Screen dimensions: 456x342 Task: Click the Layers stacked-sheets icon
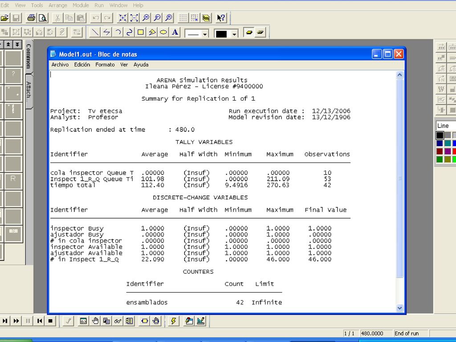[206, 18]
